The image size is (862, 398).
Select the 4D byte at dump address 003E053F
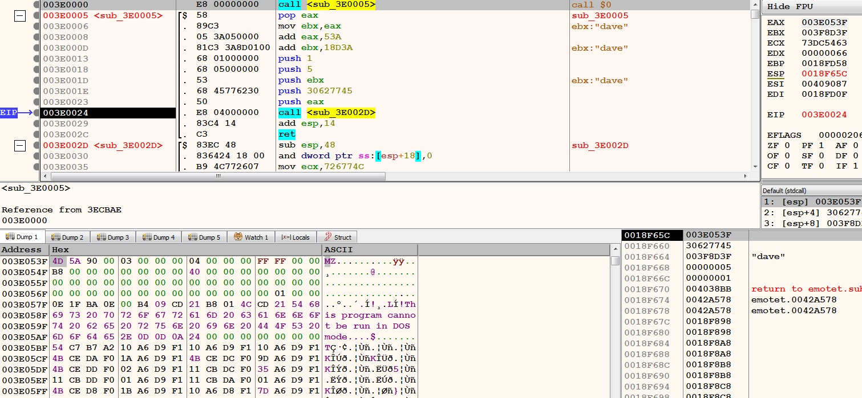(x=58, y=261)
